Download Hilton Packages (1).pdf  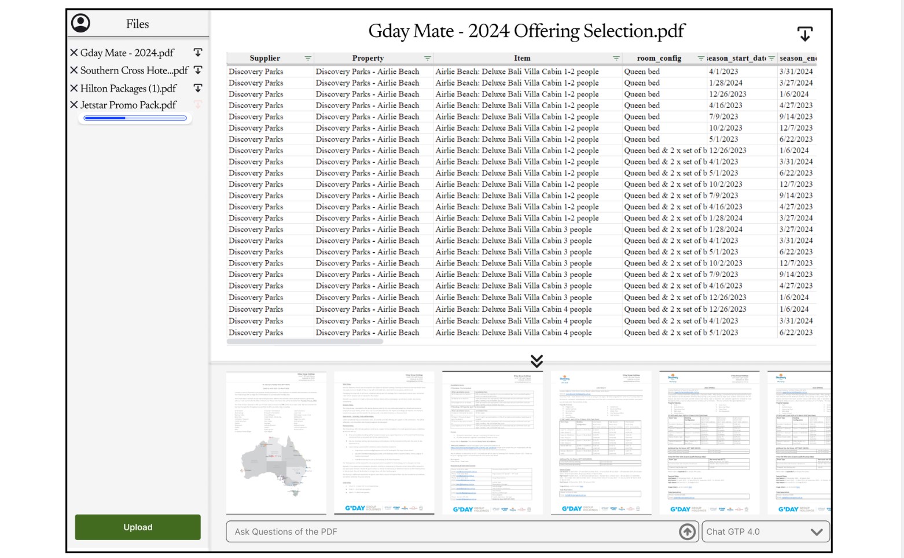coord(198,88)
